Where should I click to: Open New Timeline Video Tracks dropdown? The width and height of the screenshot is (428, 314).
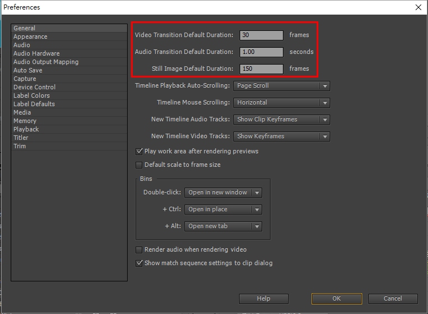coord(282,136)
